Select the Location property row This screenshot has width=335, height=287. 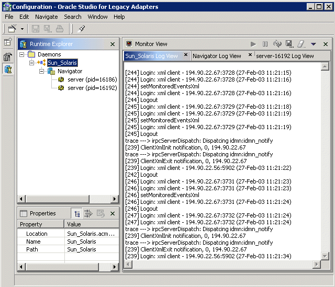coord(68,234)
